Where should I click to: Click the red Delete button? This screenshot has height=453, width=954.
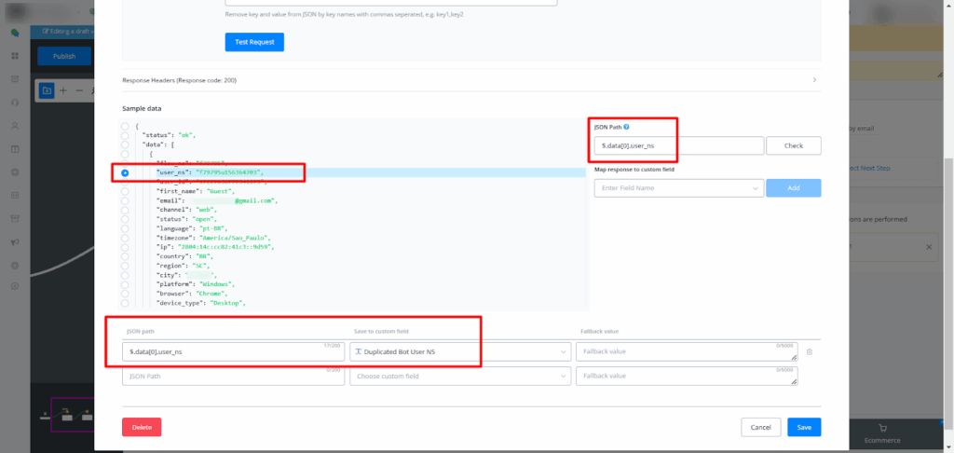pyautogui.click(x=142, y=427)
